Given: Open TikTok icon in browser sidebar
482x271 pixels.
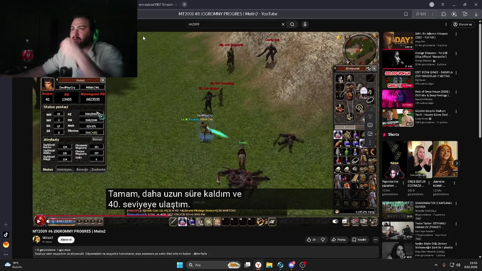Looking at the screenshot, I should pos(6,234).
